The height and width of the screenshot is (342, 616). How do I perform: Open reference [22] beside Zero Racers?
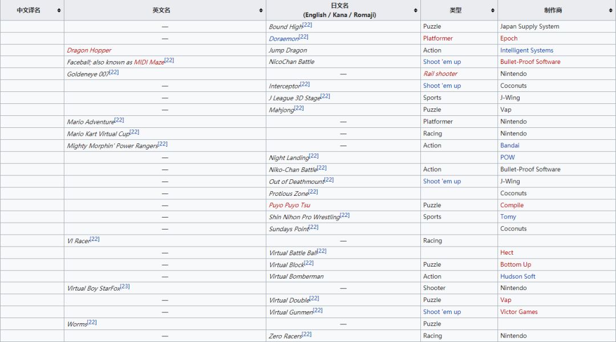307,334
